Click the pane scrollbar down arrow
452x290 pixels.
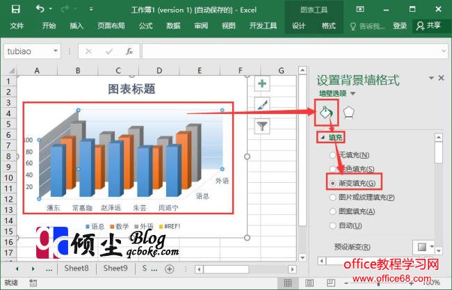pos(439,250)
